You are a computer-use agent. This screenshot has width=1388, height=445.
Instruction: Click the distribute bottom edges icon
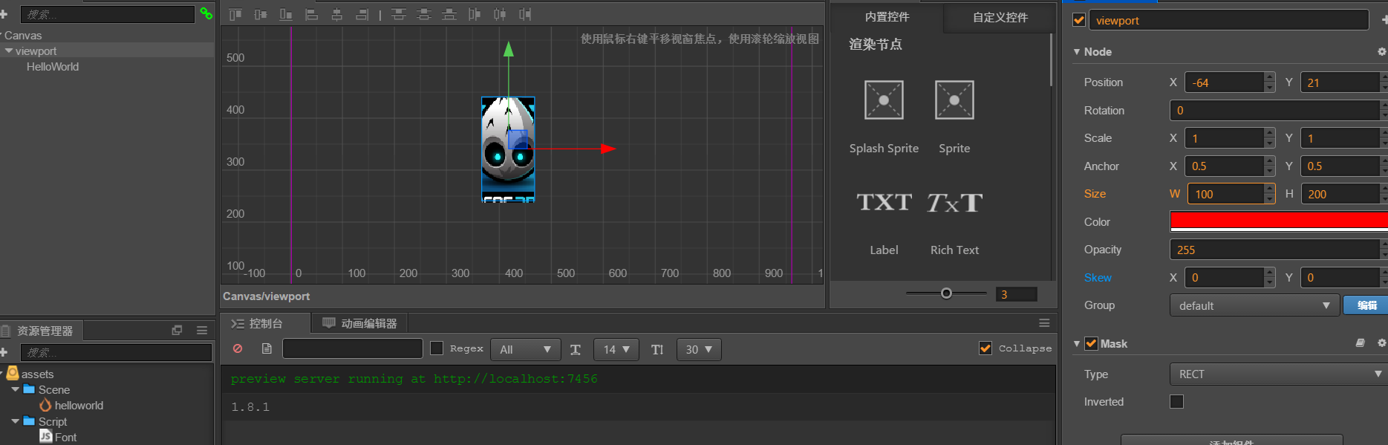(449, 14)
